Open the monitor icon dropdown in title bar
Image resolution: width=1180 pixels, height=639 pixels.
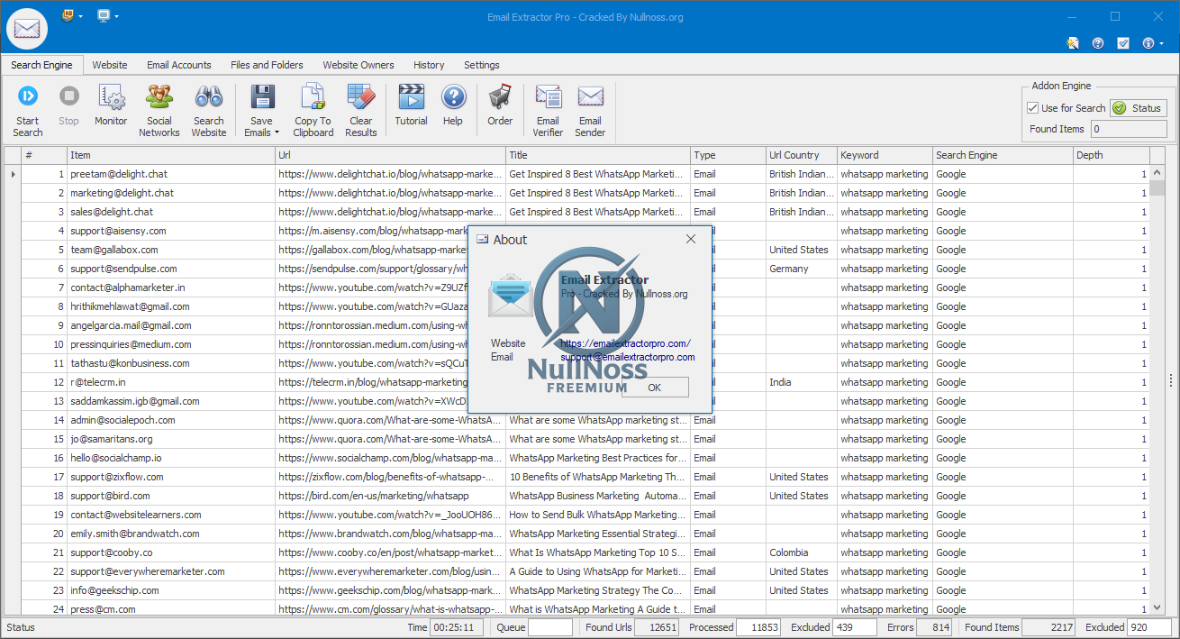coord(117,16)
